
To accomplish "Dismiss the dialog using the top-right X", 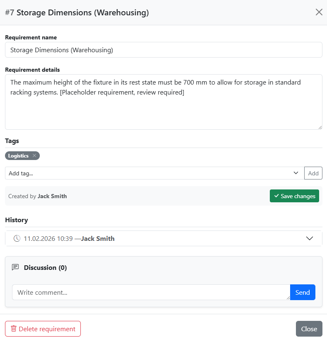I will 319,12.
